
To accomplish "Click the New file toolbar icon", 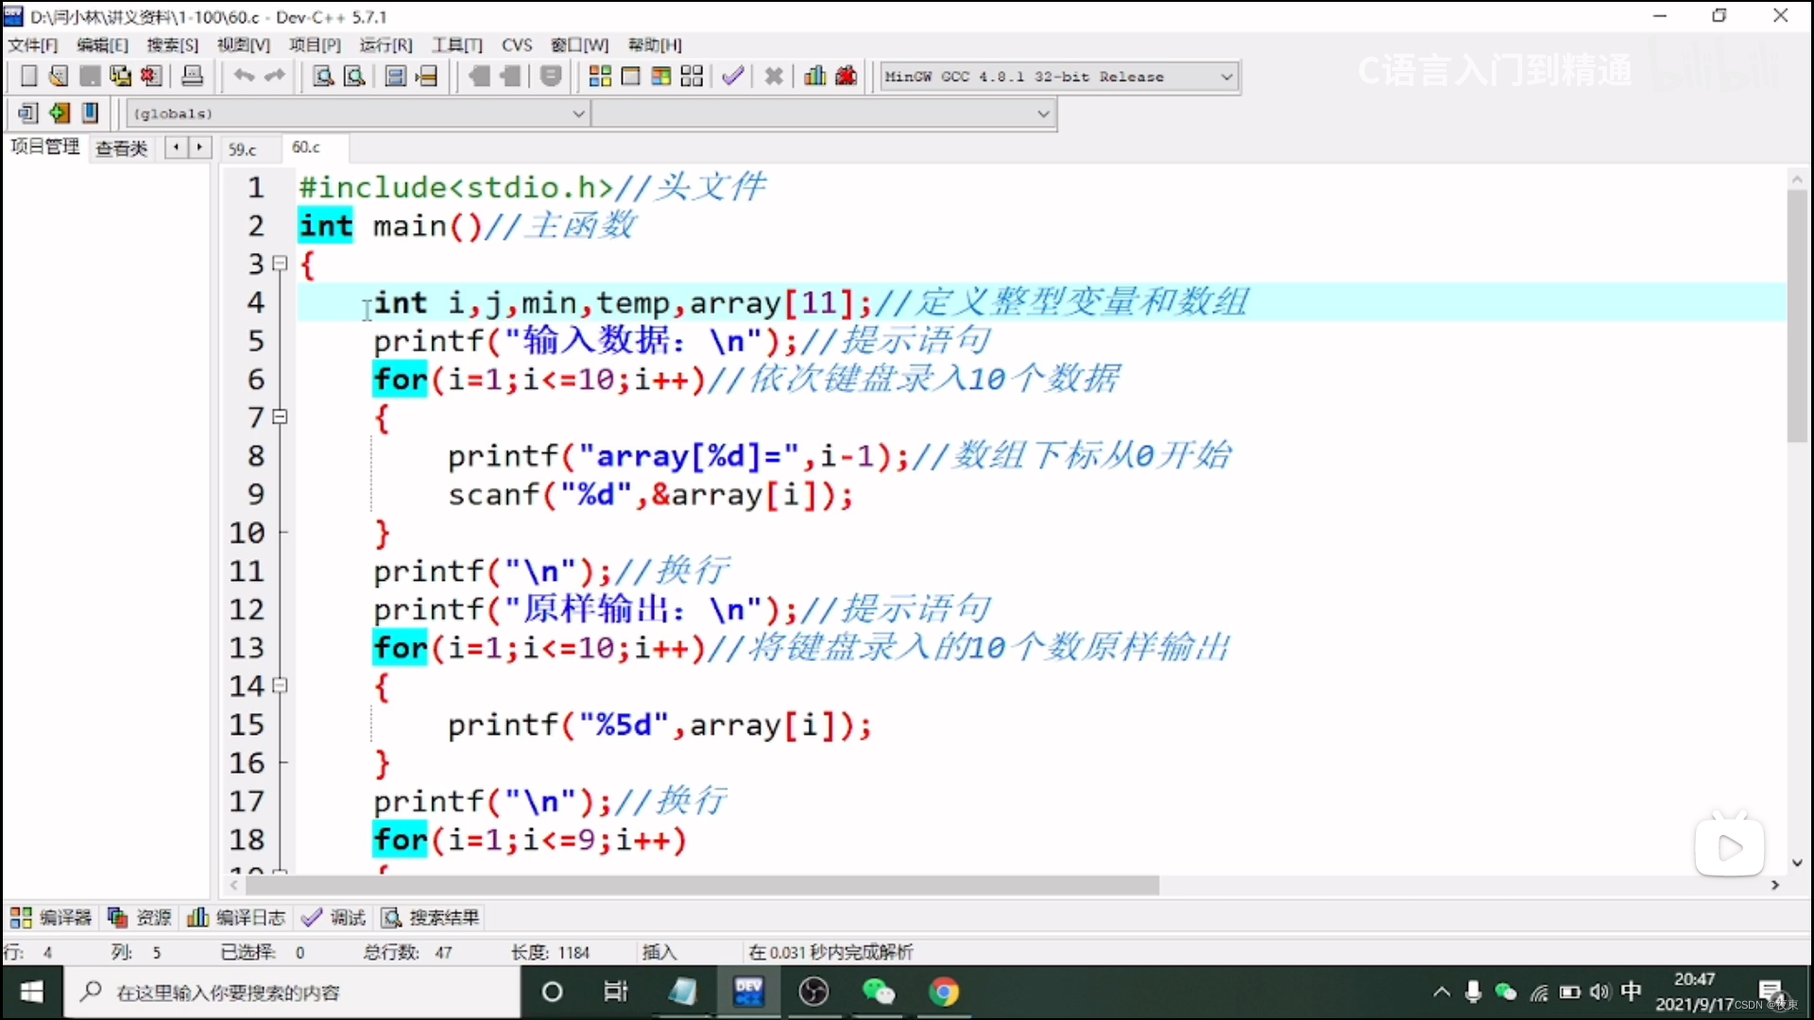I will [x=28, y=76].
